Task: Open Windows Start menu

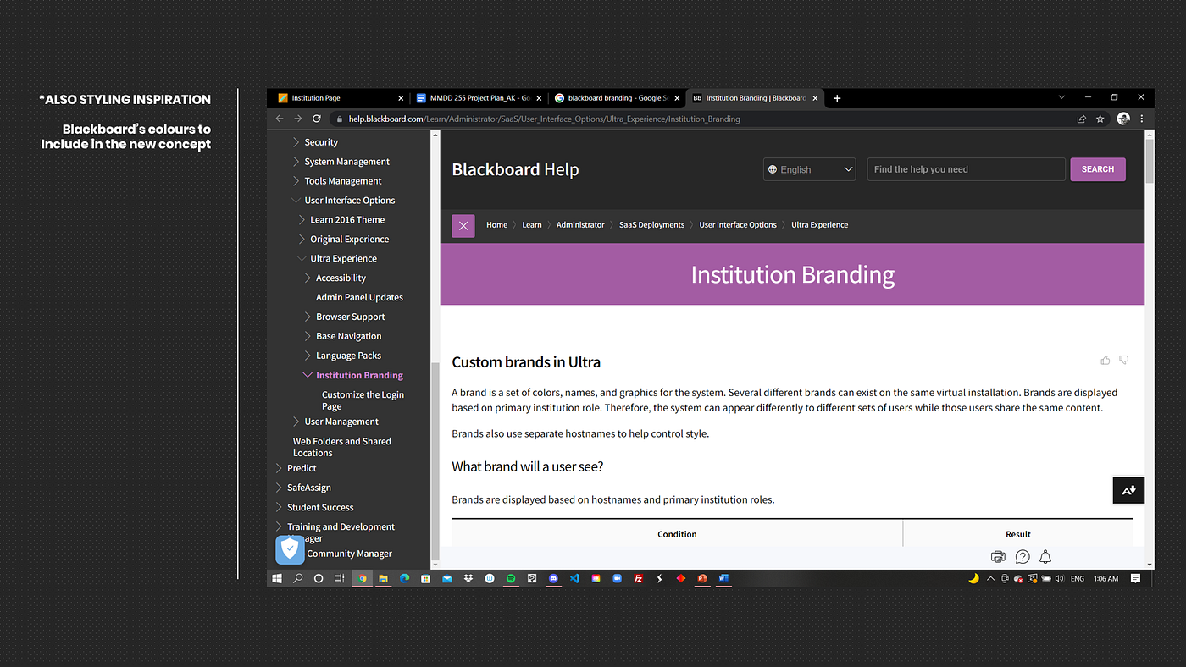Action: coord(277,579)
